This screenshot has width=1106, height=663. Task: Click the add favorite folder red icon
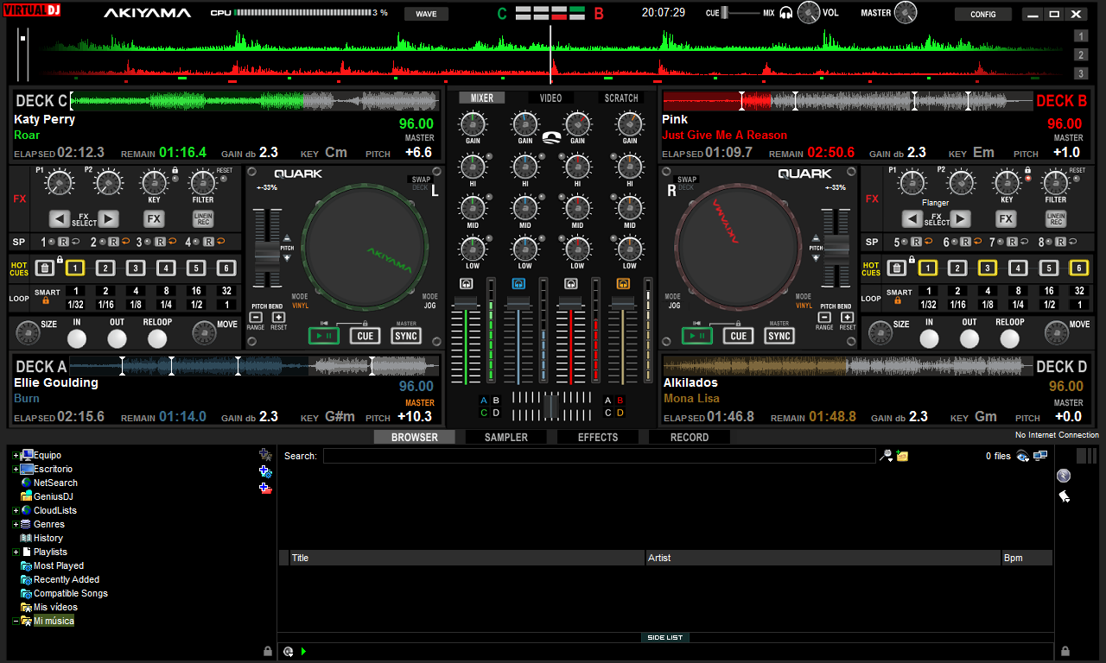coord(266,489)
